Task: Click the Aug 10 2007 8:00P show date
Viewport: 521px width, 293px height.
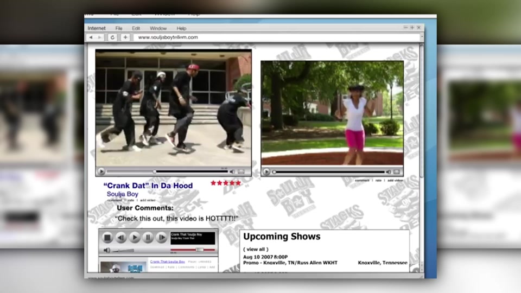Action: 265,257
